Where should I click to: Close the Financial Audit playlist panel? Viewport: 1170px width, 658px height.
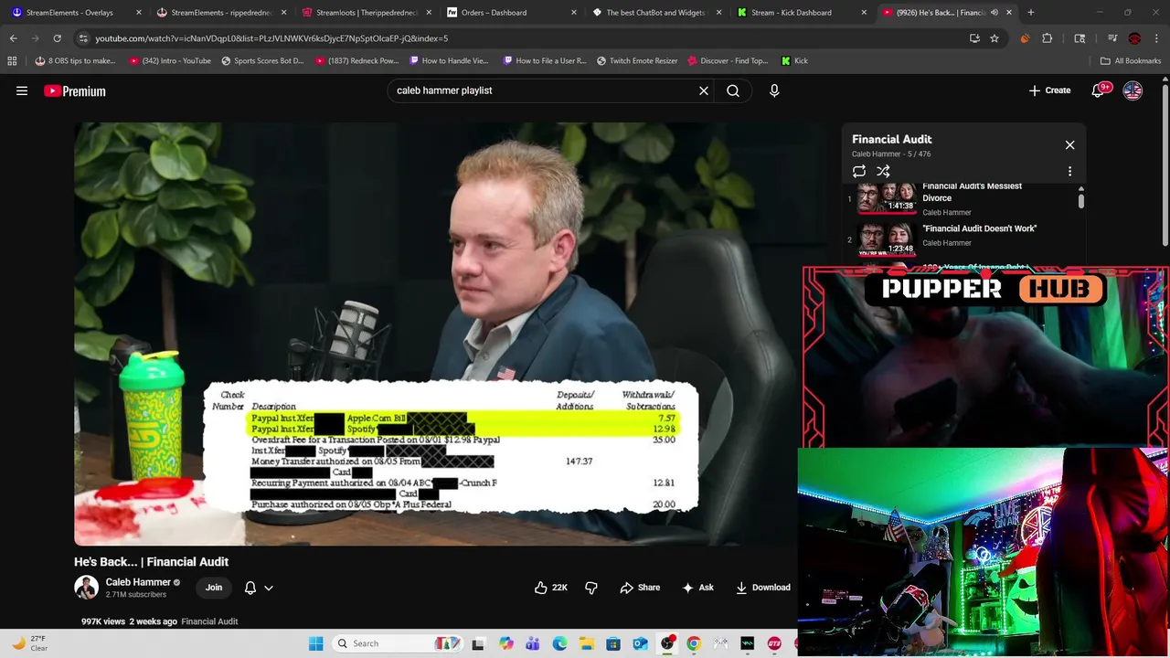(x=1069, y=144)
